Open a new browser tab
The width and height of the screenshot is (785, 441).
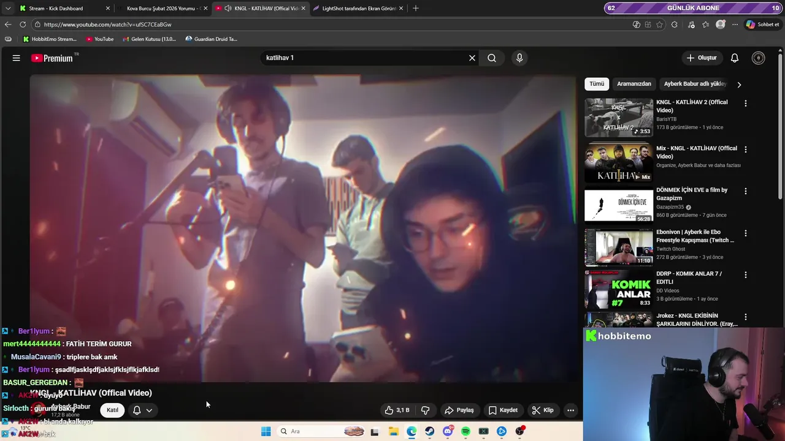pyautogui.click(x=416, y=8)
